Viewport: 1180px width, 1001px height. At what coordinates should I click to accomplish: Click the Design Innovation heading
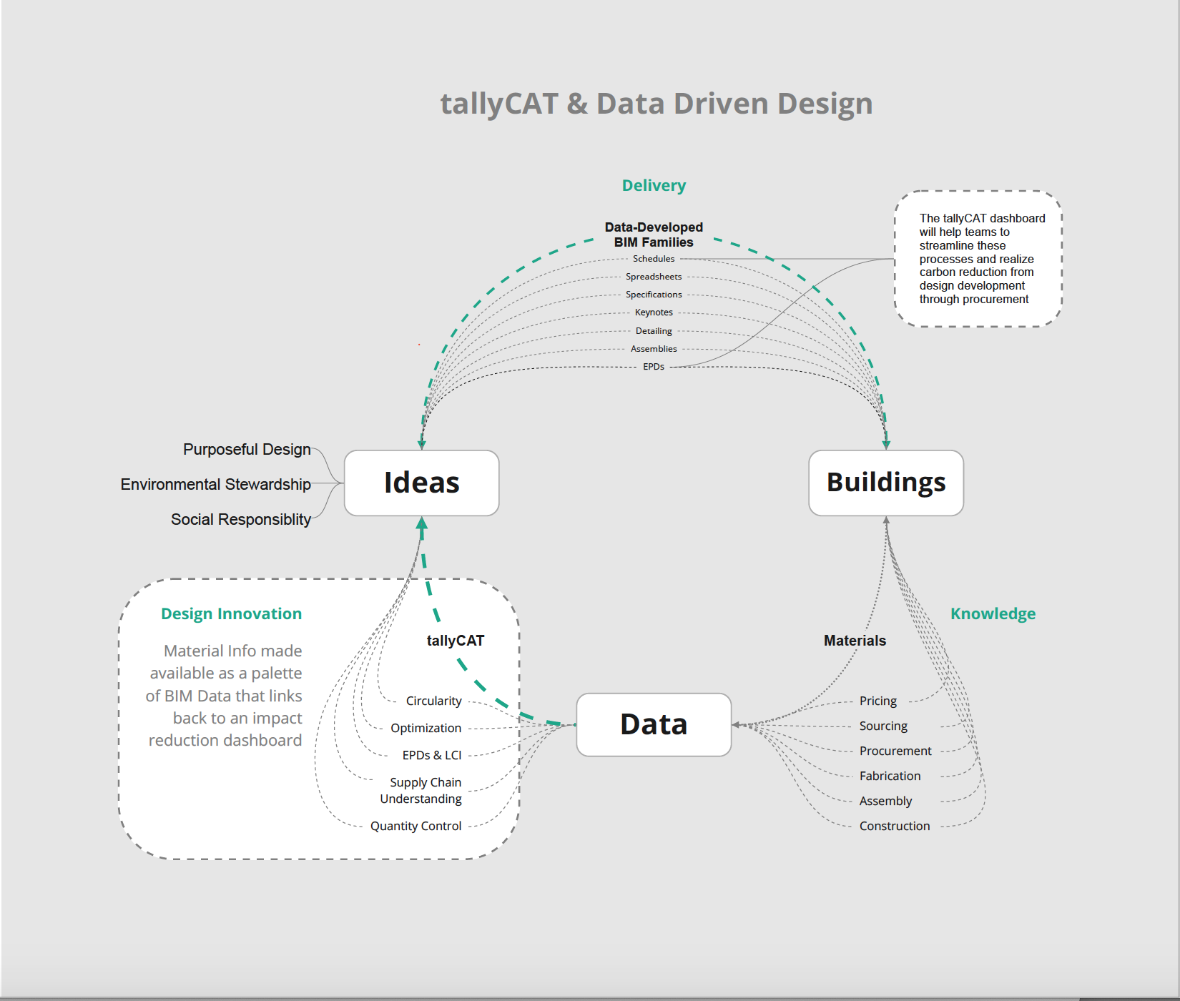coord(231,613)
